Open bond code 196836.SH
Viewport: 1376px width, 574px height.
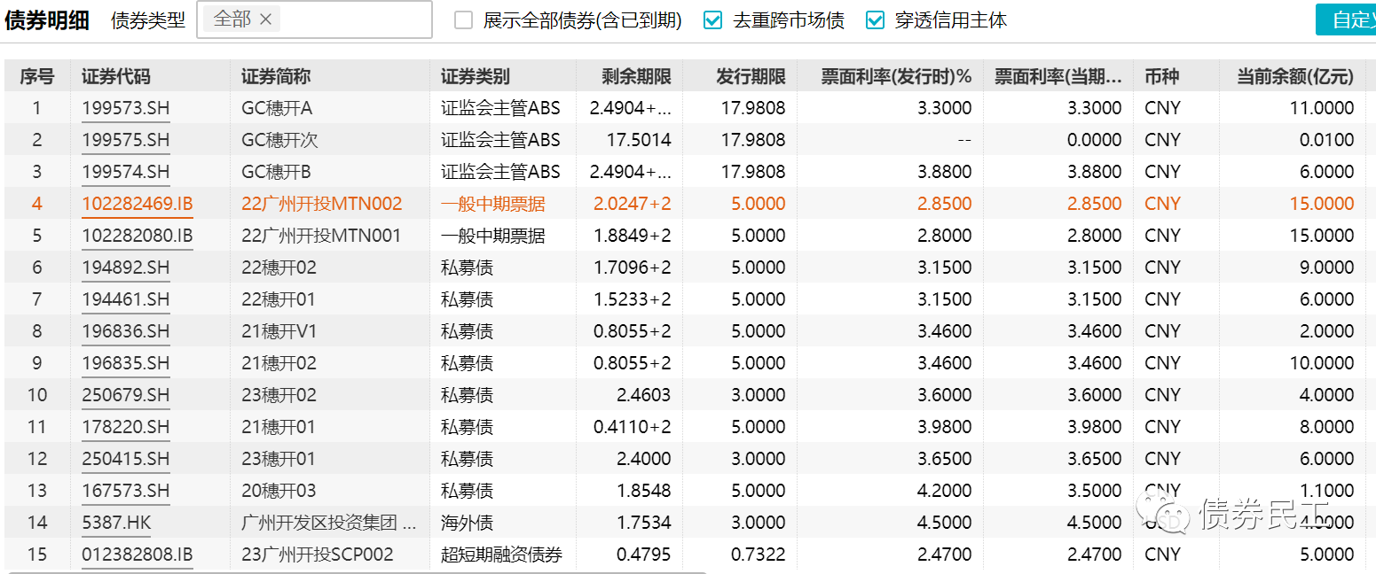(125, 331)
